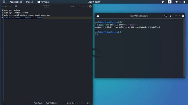Create new document icon in text editor

[16, 6]
